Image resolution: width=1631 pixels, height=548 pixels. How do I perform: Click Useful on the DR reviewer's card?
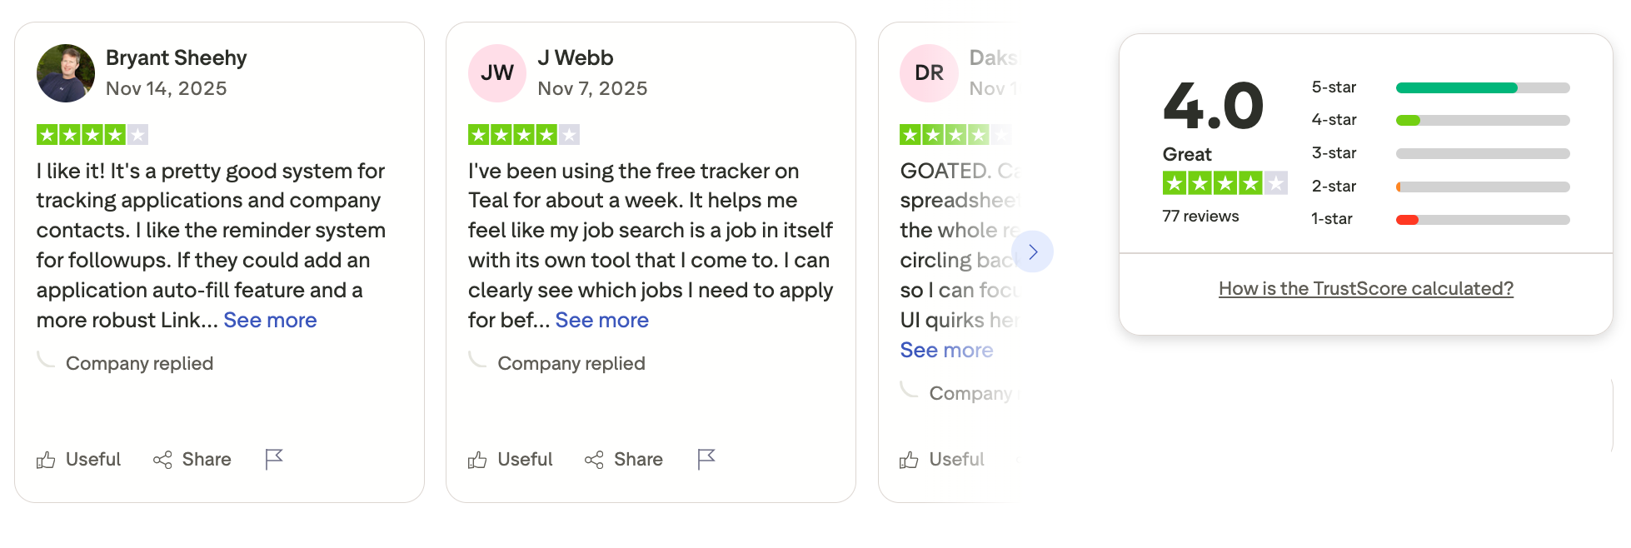[x=942, y=460]
